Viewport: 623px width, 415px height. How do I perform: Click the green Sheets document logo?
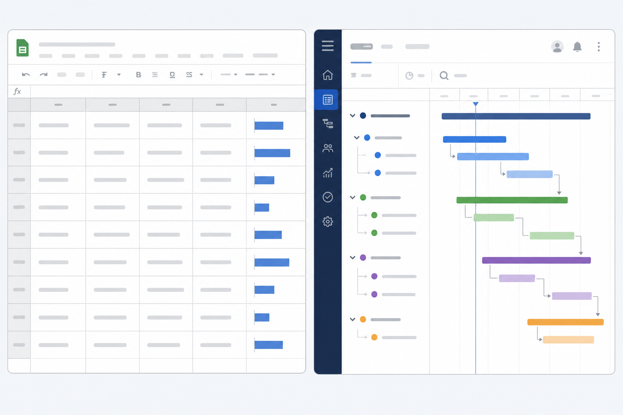[x=22, y=48]
